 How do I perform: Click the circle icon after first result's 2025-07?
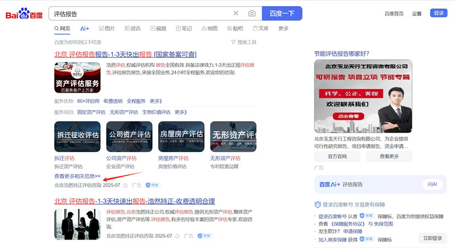click(125, 185)
